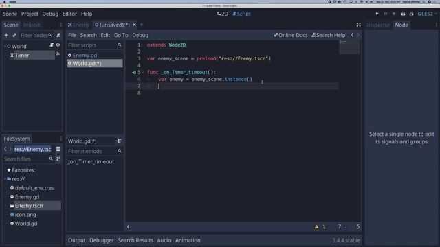Select default_env.tres file
Image resolution: width=440 pixels, height=247 pixels.
(x=34, y=188)
